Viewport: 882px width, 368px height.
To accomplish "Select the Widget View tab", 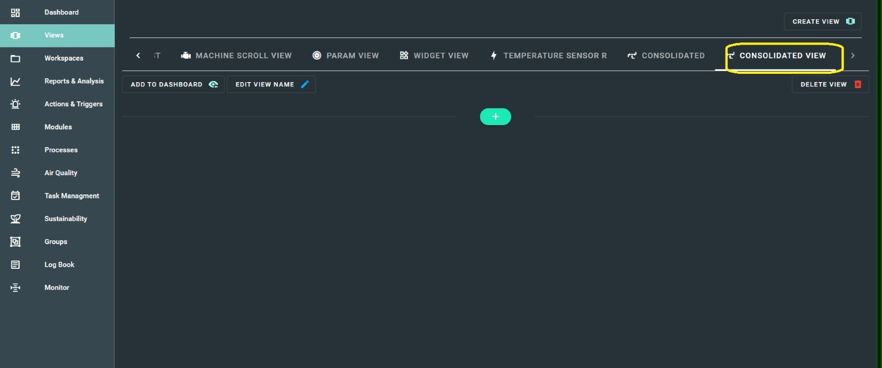I will [434, 56].
